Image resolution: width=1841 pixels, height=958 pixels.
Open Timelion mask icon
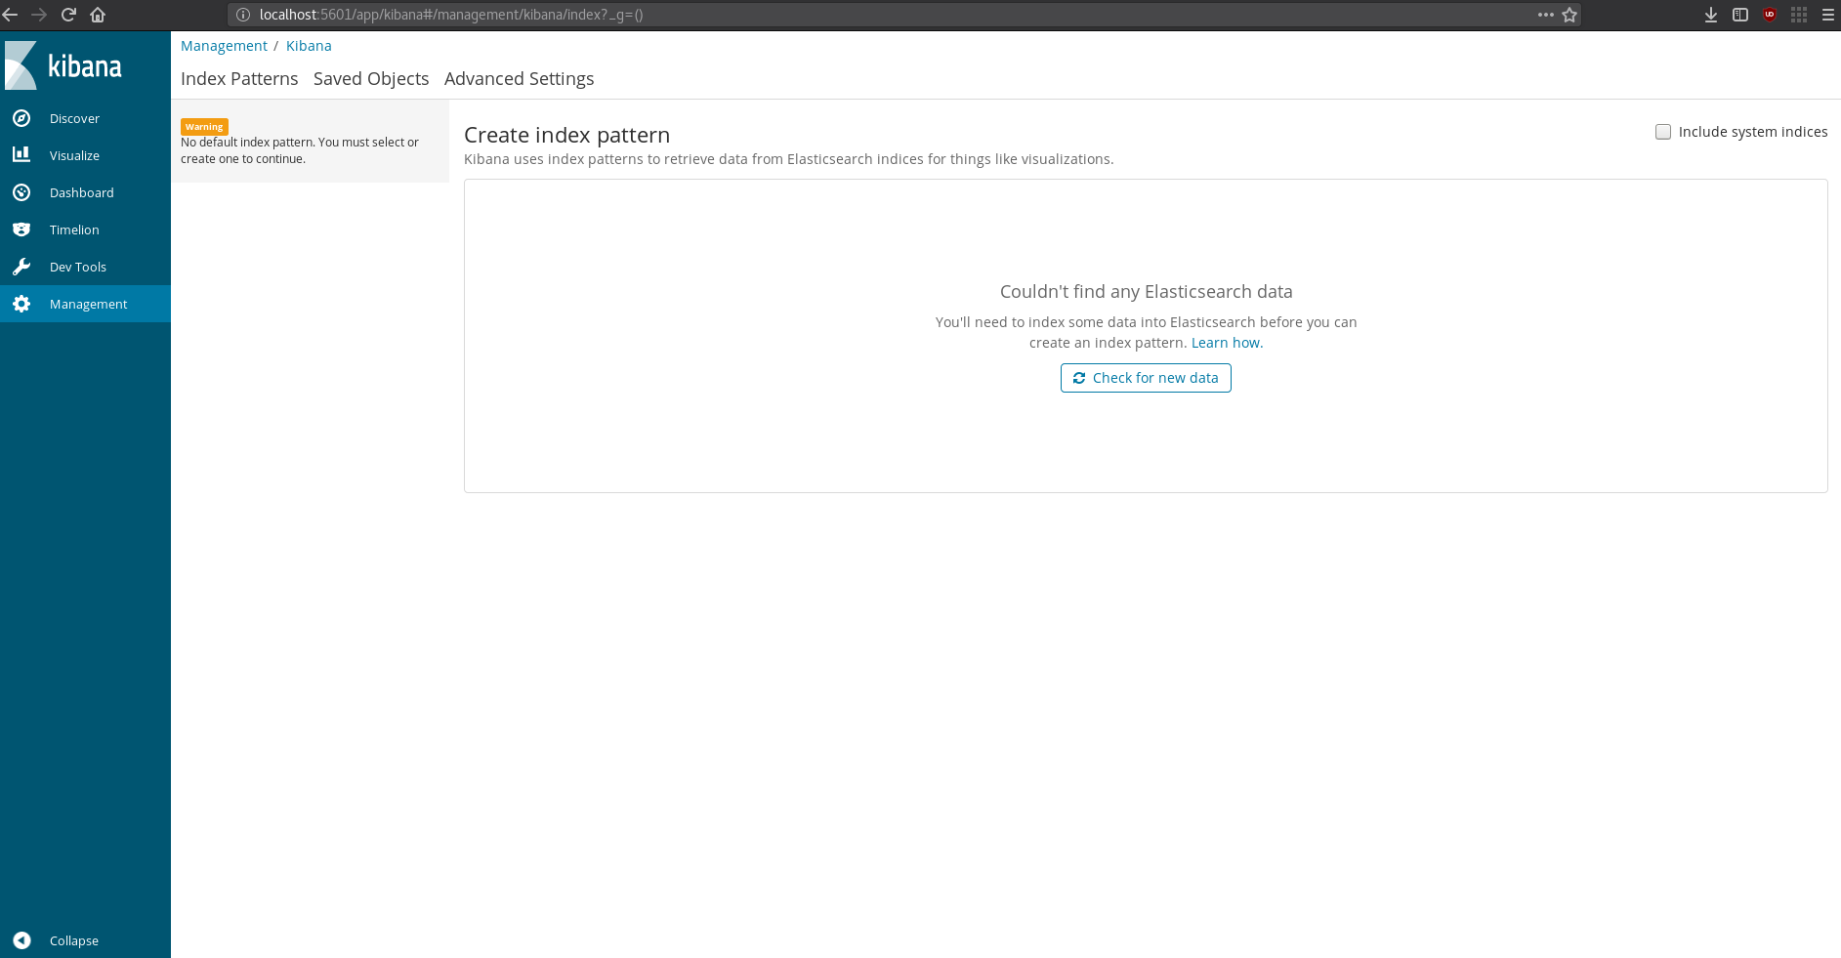[x=21, y=229]
